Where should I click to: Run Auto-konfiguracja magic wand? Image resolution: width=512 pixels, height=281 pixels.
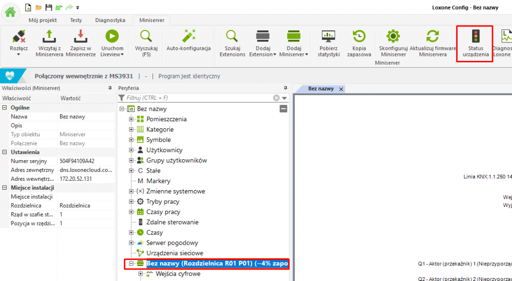click(x=188, y=37)
